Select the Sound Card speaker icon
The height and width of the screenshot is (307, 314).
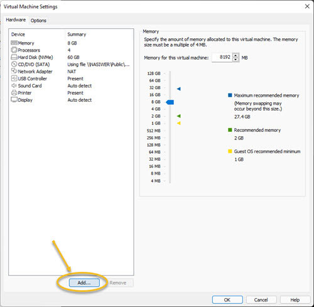pyautogui.click(x=14, y=85)
